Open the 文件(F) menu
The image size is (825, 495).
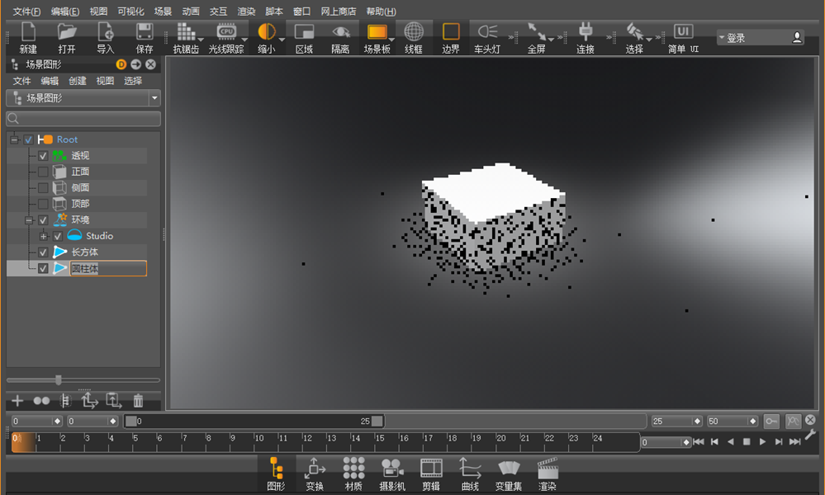(26, 11)
